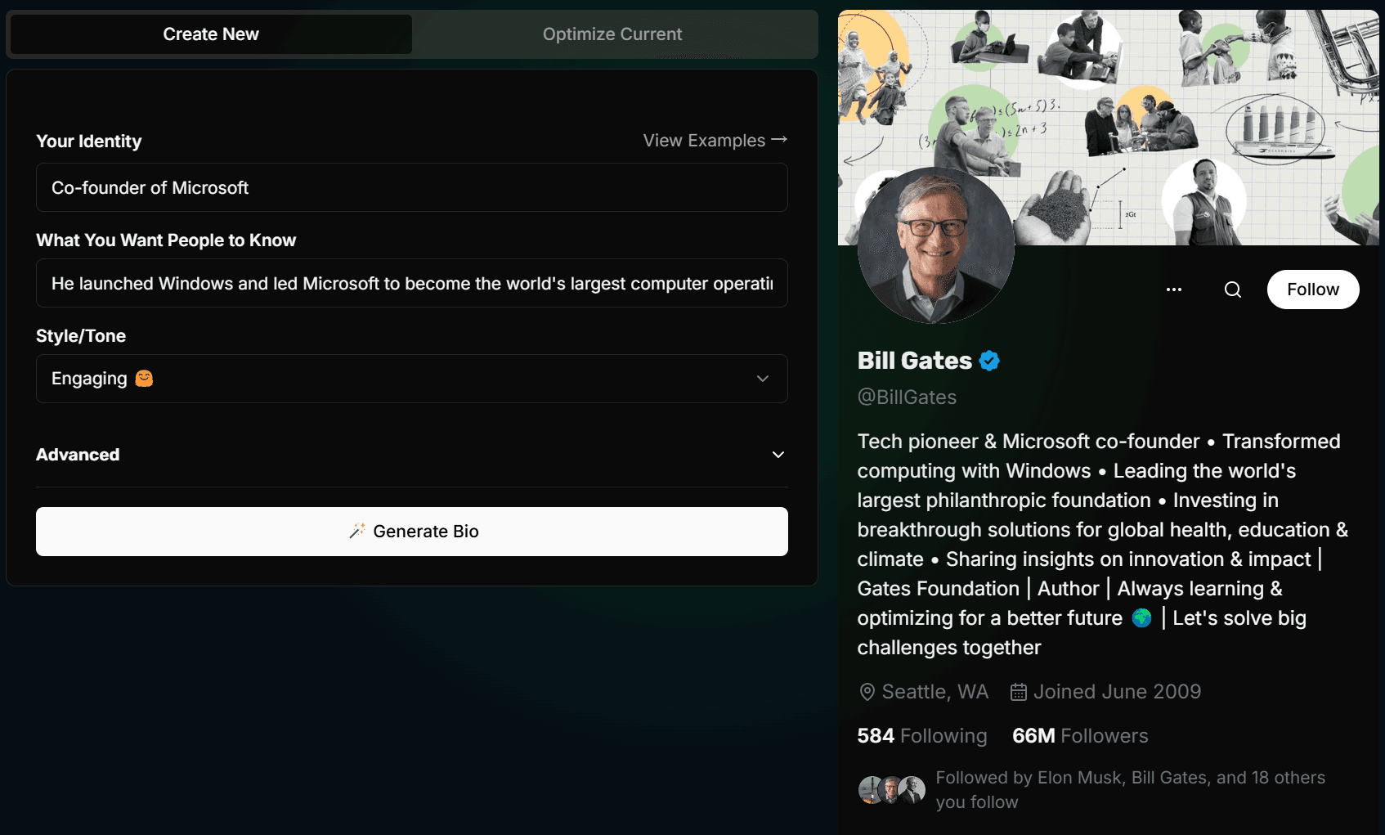The width and height of the screenshot is (1385, 835).
Task: Click the arrow next to View Examples
Action: click(x=779, y=140)
